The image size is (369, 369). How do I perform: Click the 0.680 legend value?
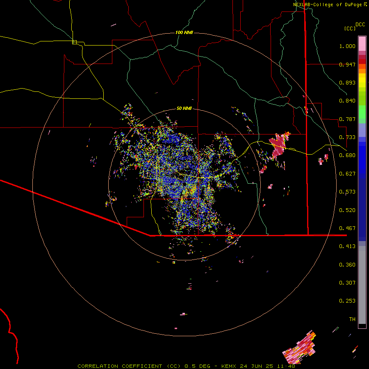click(x=347, y=155)
